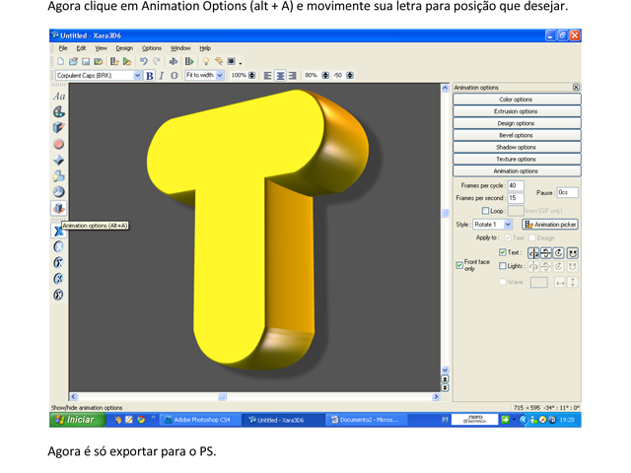Expand the Bevel options section
Image resolution: width=631 pixels, height=473 pixels.
(516, 135)
